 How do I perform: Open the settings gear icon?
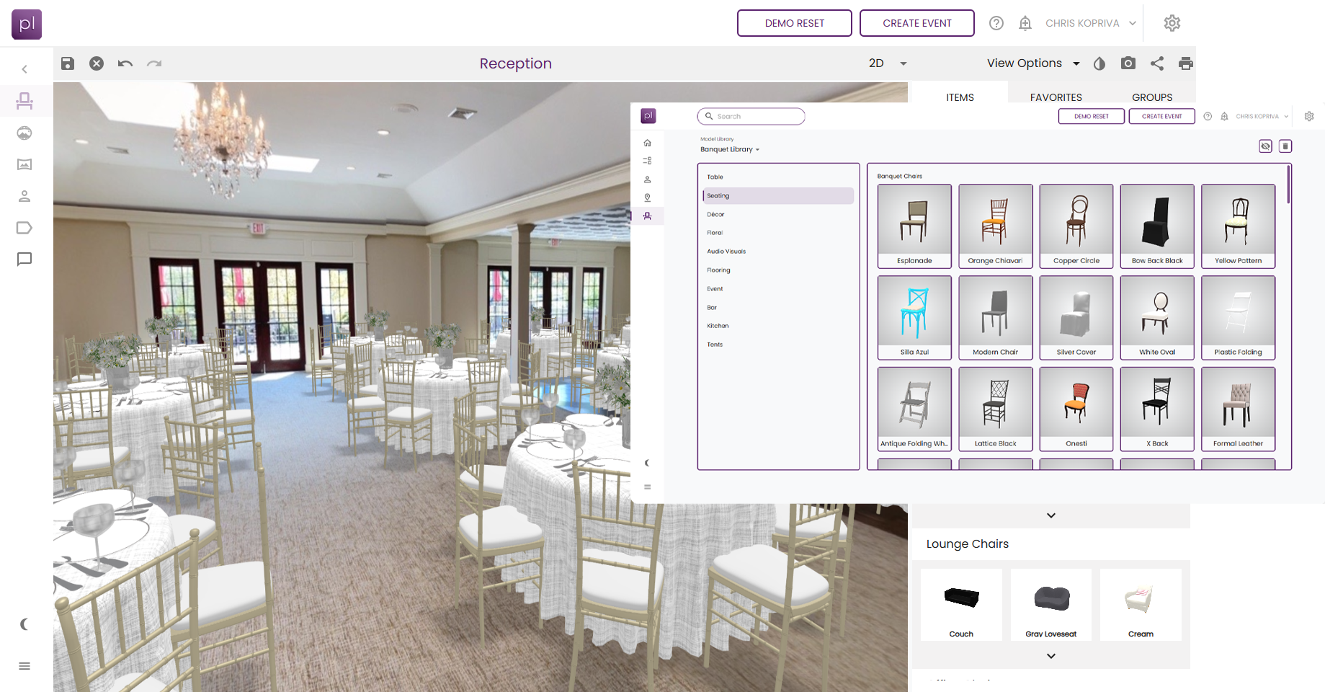point(1172,23)
